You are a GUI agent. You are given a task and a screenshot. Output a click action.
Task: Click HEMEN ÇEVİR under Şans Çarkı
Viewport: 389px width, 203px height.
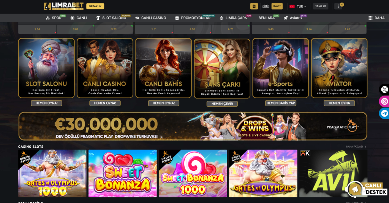(x=222, y=104)
